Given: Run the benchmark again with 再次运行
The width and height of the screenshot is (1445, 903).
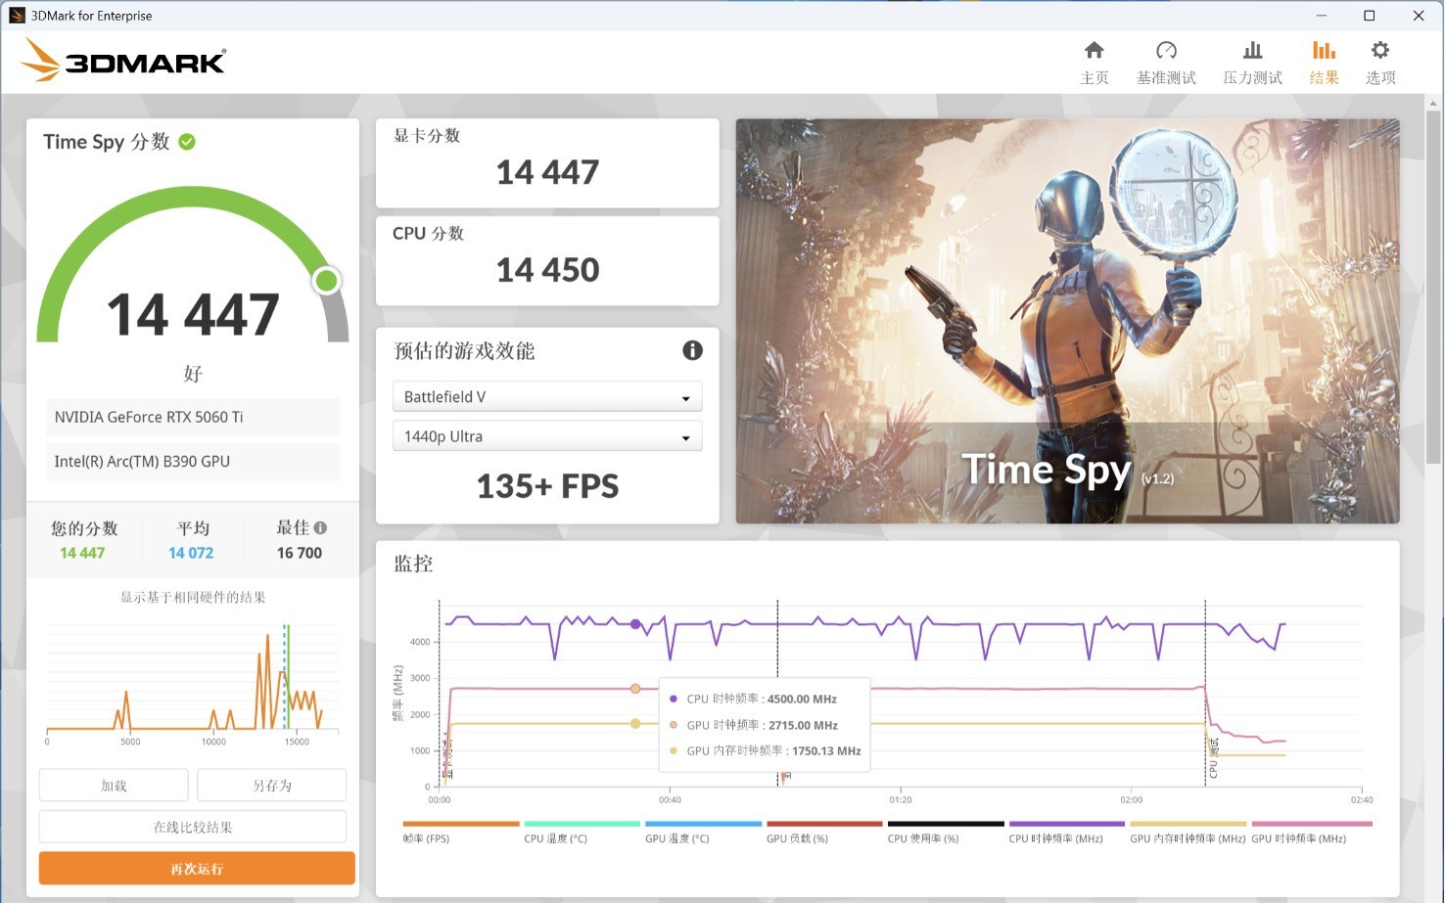Looking at the screenshot, I should pos(196,868).
